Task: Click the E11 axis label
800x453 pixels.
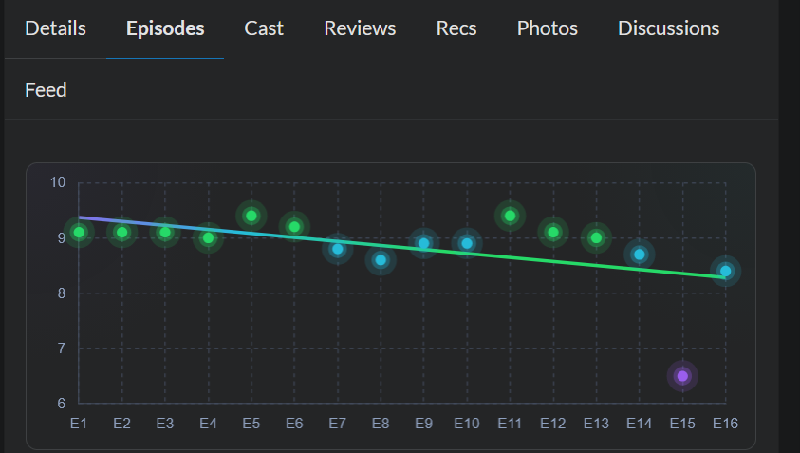Action: [510, 424]
